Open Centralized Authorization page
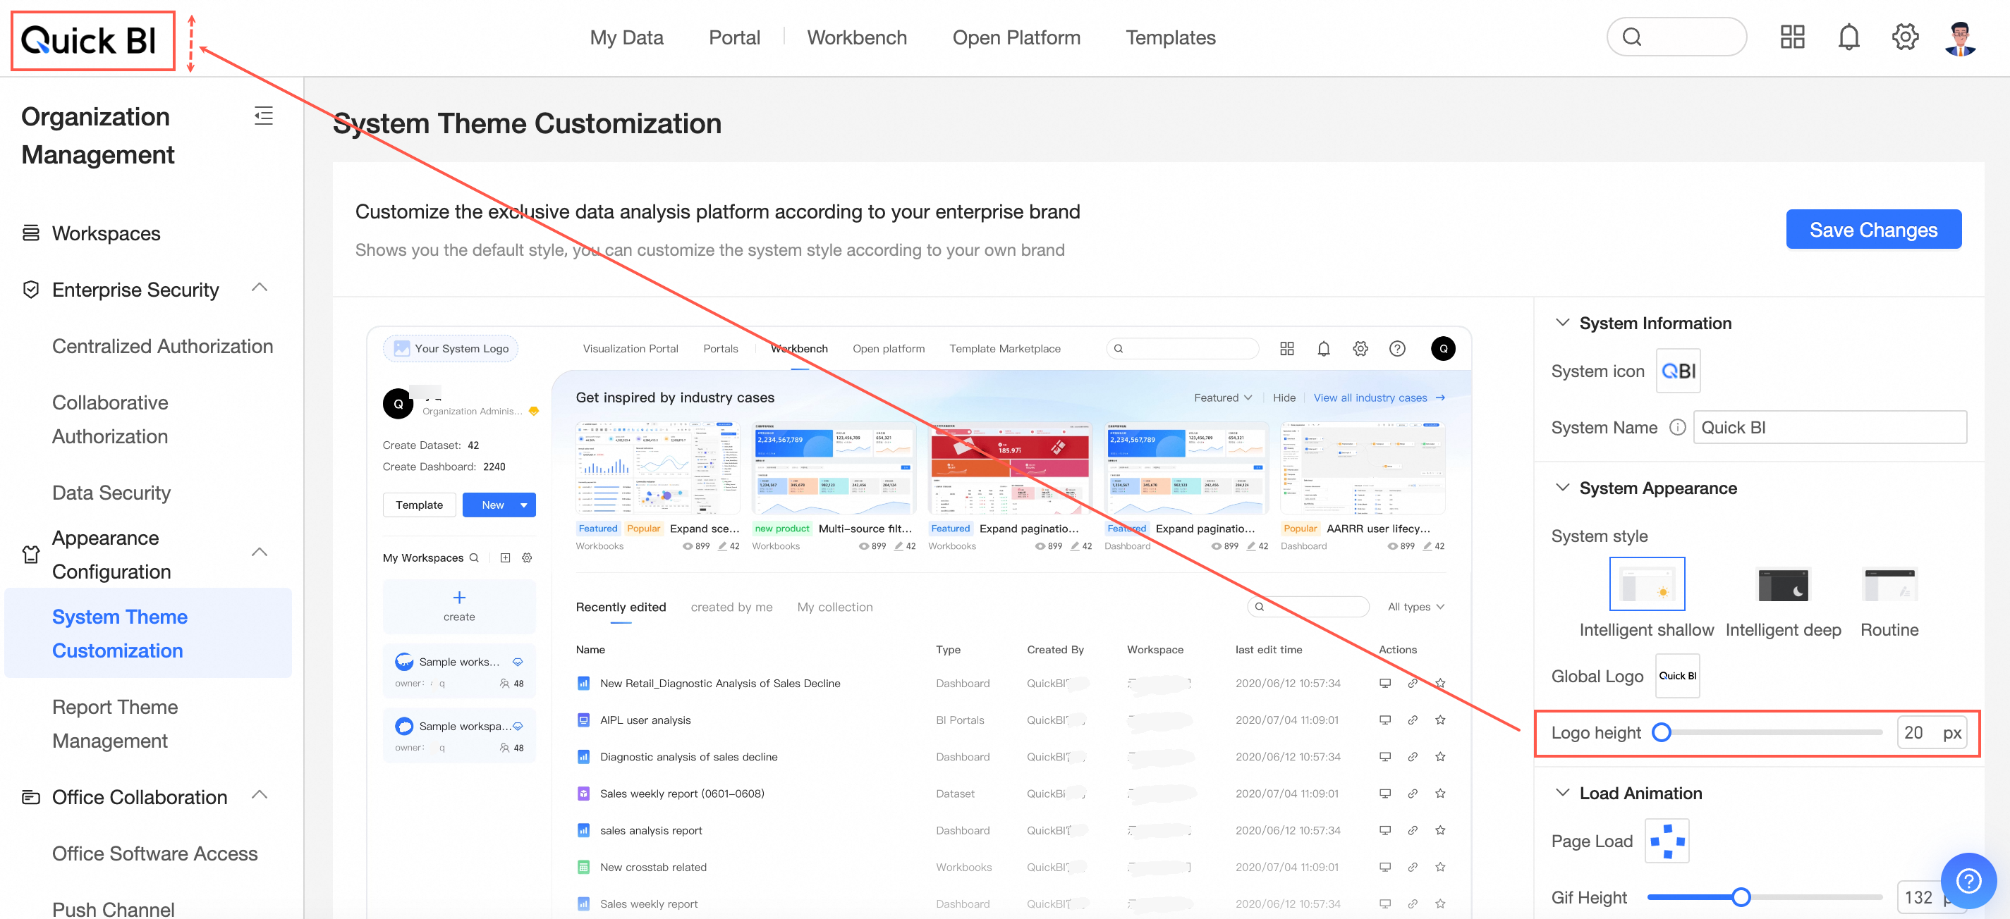The height and width of the screenshot is (919, 2010). [162, 346]
